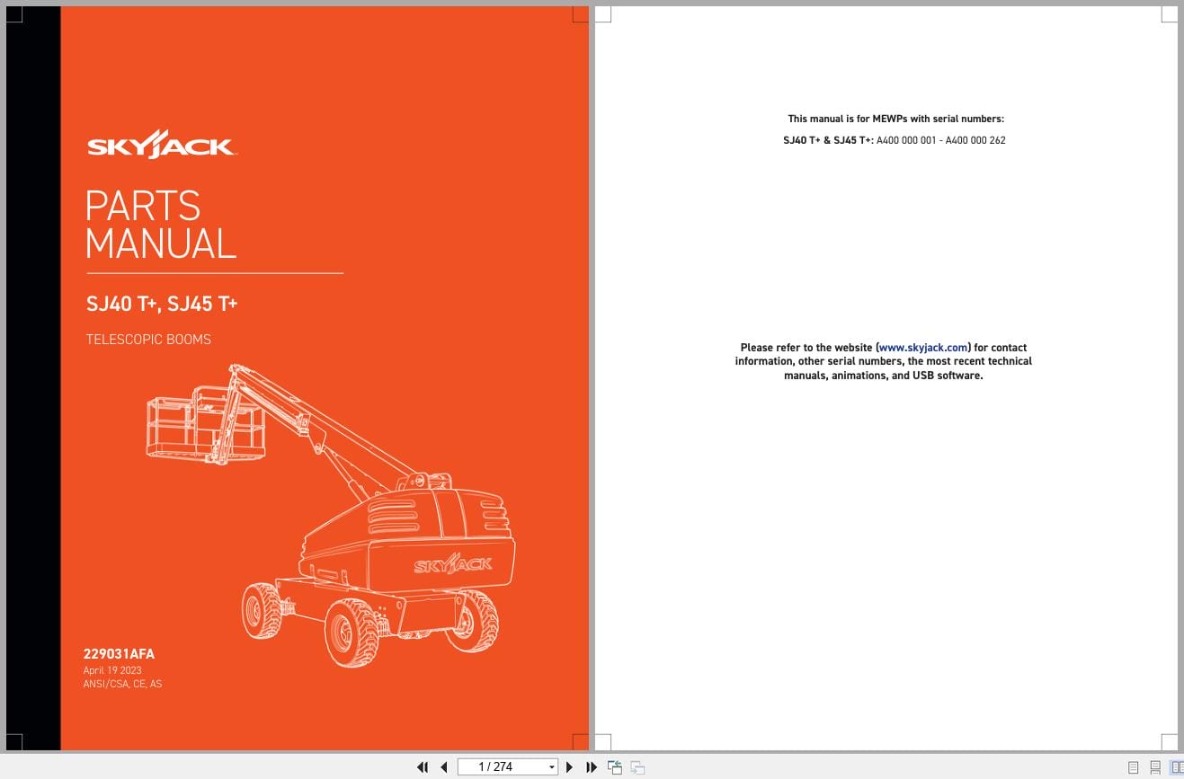
Task: Open the www.skyjack.com hyperlink
Action: coord(922,348)
